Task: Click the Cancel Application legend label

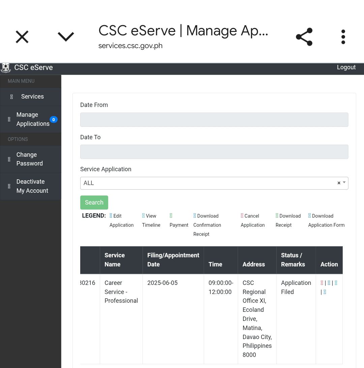Action: (252, 220)
